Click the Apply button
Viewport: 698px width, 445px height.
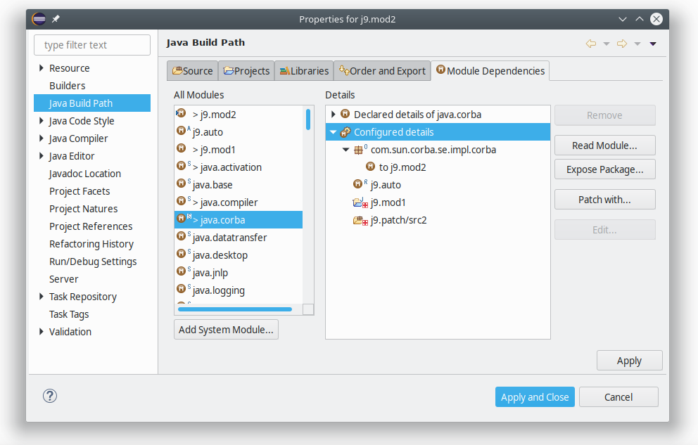[630, 361]
